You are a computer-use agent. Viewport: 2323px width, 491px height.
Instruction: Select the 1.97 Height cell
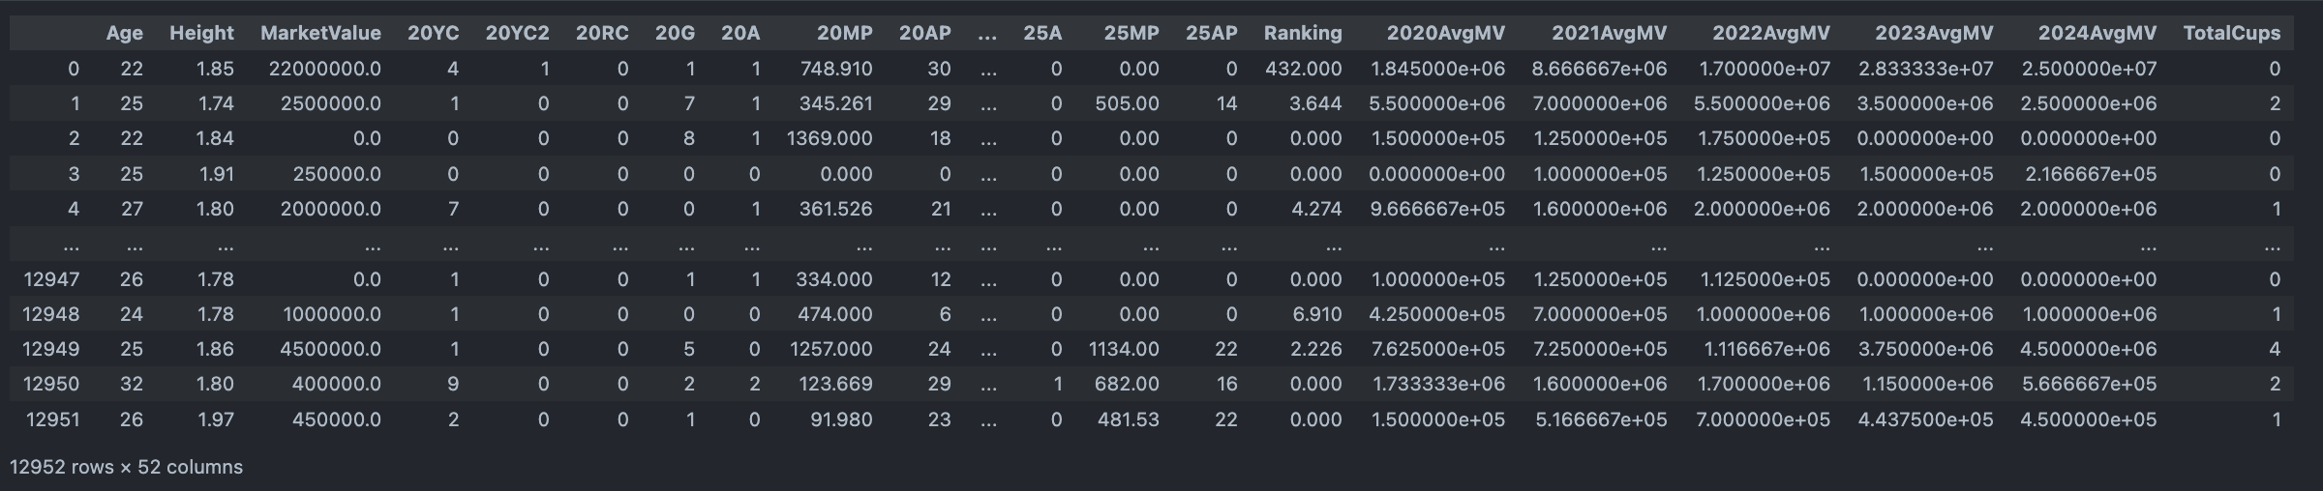[x=215, y=419]
